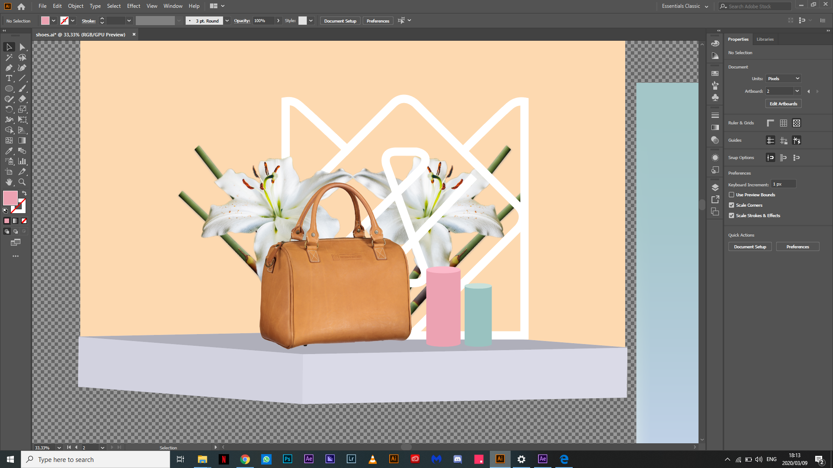Viewport: 833px width, 468px height.
Task: Disable Scale Strokes & Effects checkbox
Action: (731, 216)
